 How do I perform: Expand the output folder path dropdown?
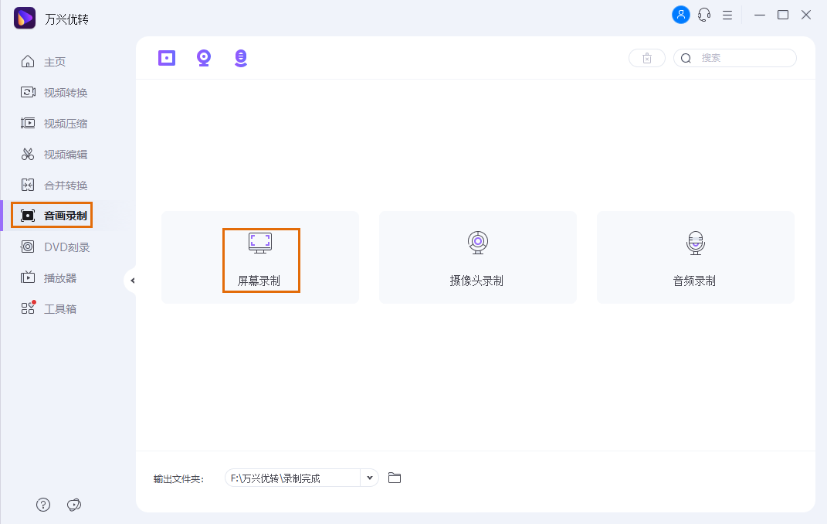click(370, 477)
